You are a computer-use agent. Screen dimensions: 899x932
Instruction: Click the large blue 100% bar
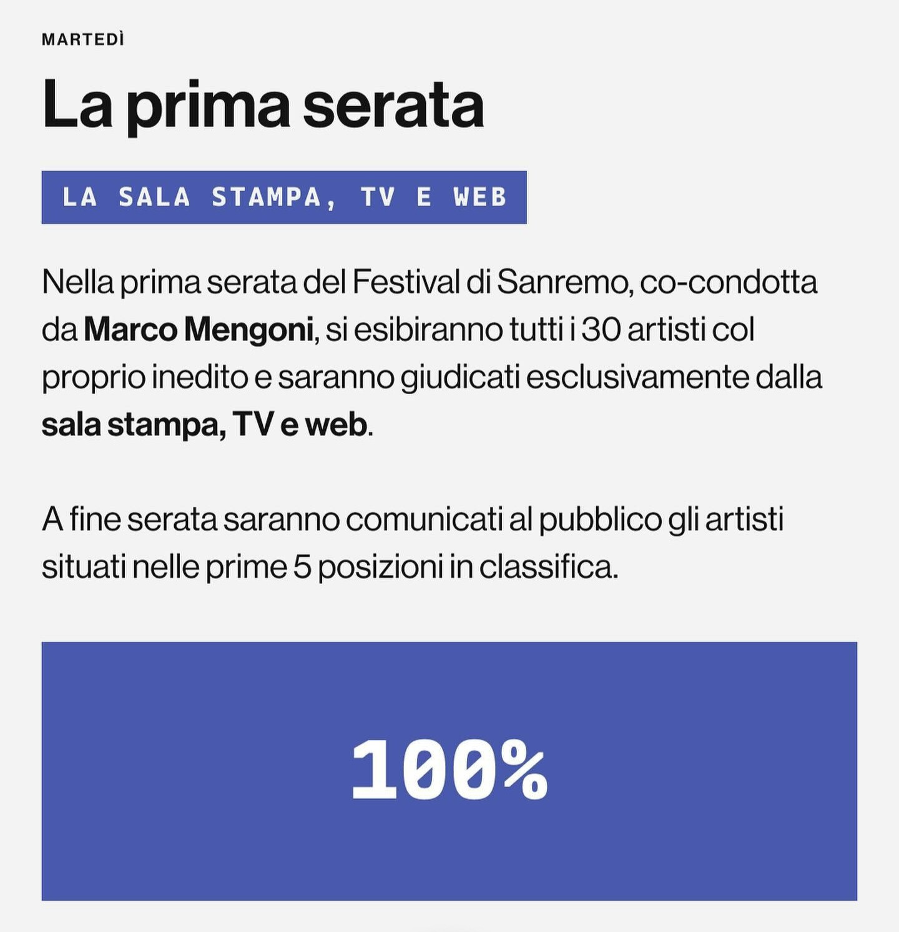tap(449, 771)
